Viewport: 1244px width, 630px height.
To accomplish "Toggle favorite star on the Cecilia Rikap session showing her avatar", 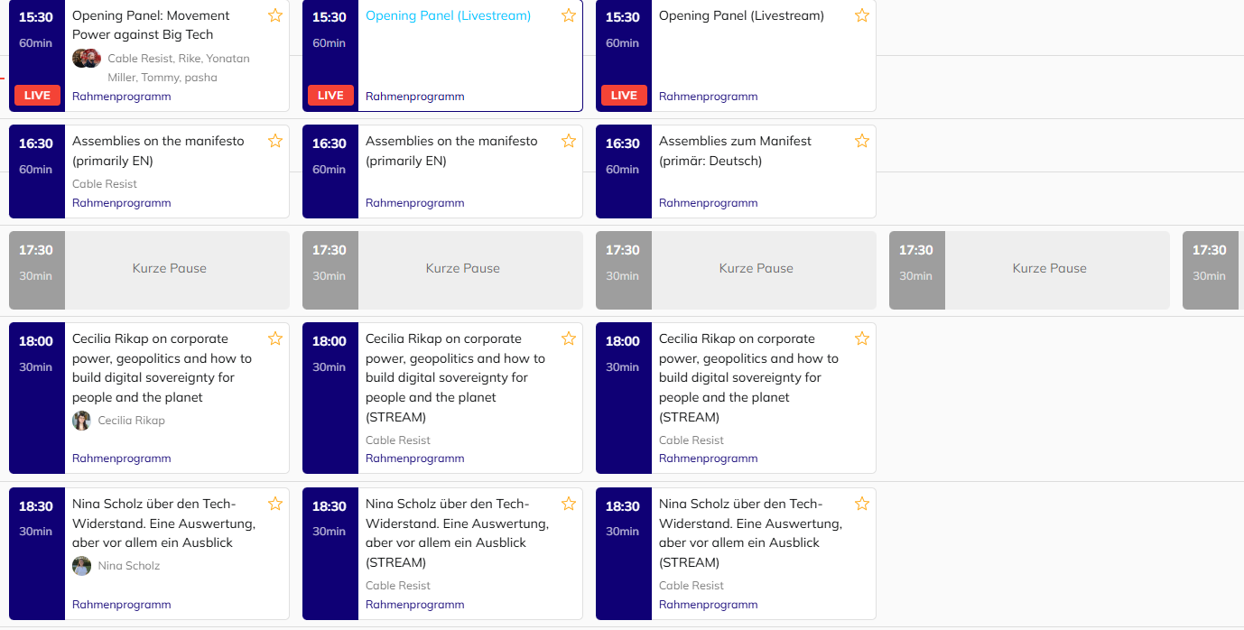I will point(275,338).
